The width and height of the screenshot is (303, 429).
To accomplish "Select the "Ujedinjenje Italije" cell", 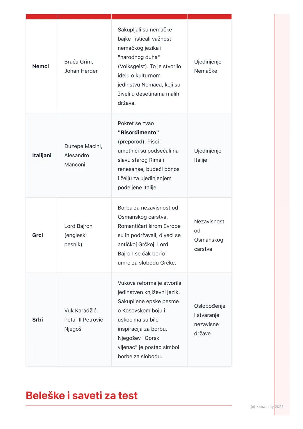I will pos(208,155).
